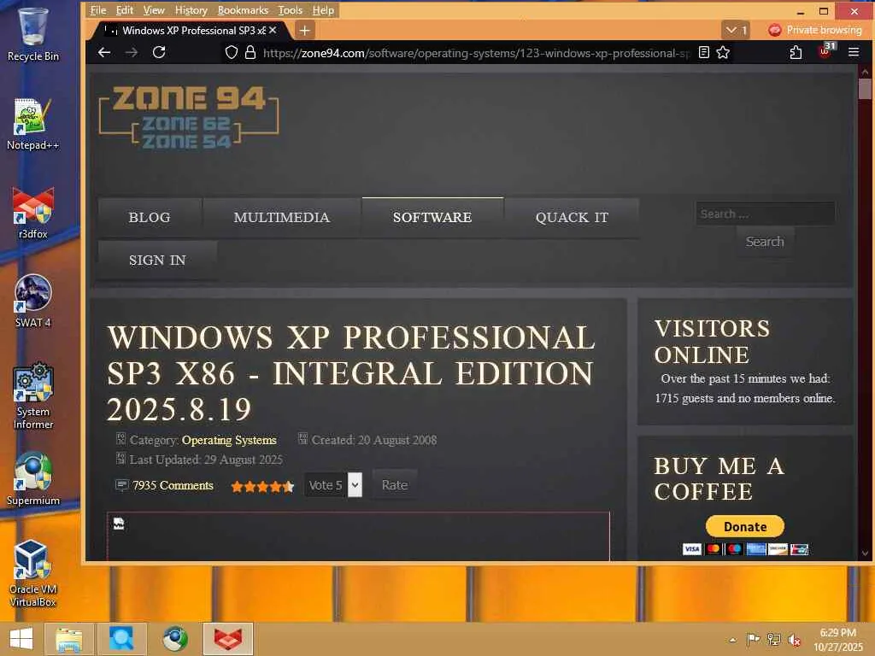Image resolution: width=875 pixels, height=656 pixels.
Task: Select the r3dfox desktop shortcut
Action: pos(33,213)
